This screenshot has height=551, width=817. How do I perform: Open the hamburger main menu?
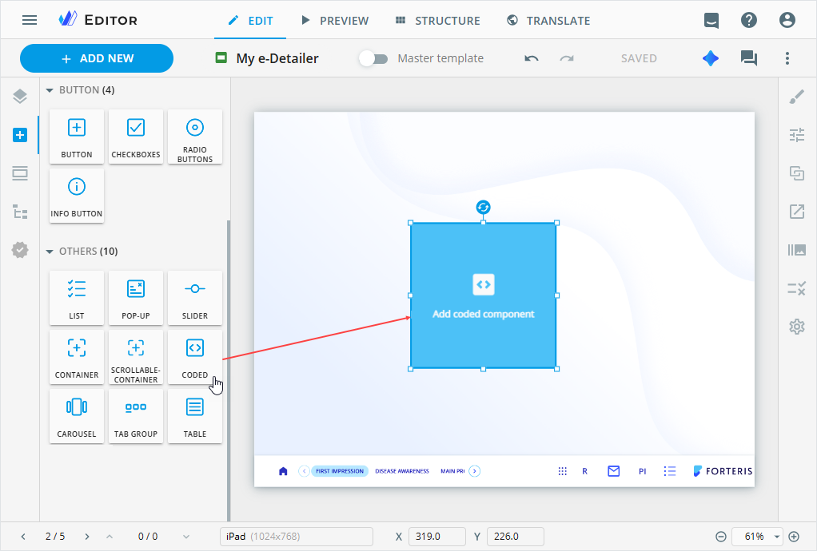pyautogui.click(x=30, y=20)
